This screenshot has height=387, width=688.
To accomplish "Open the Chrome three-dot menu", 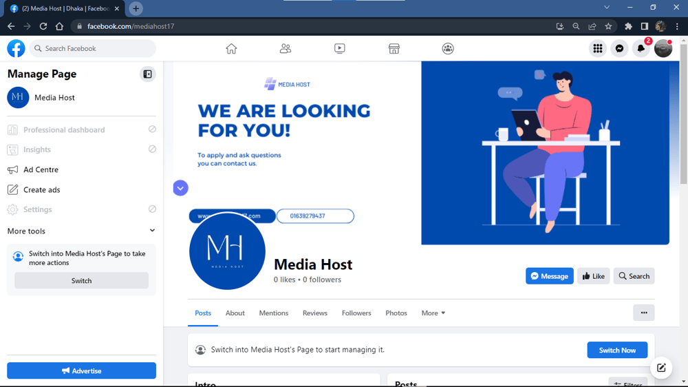I will (x=677, y=26).
